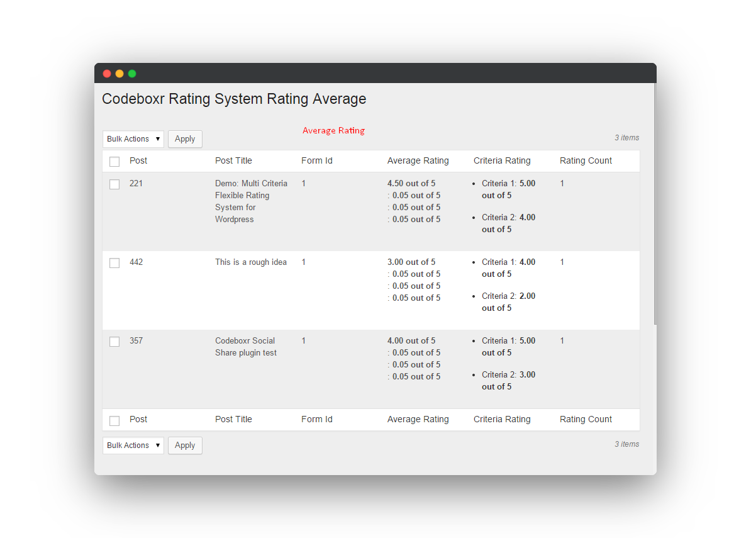Click the top '3 items' count
The width and height of the screenshot is (751, 538).
click(x=626, y=138)
